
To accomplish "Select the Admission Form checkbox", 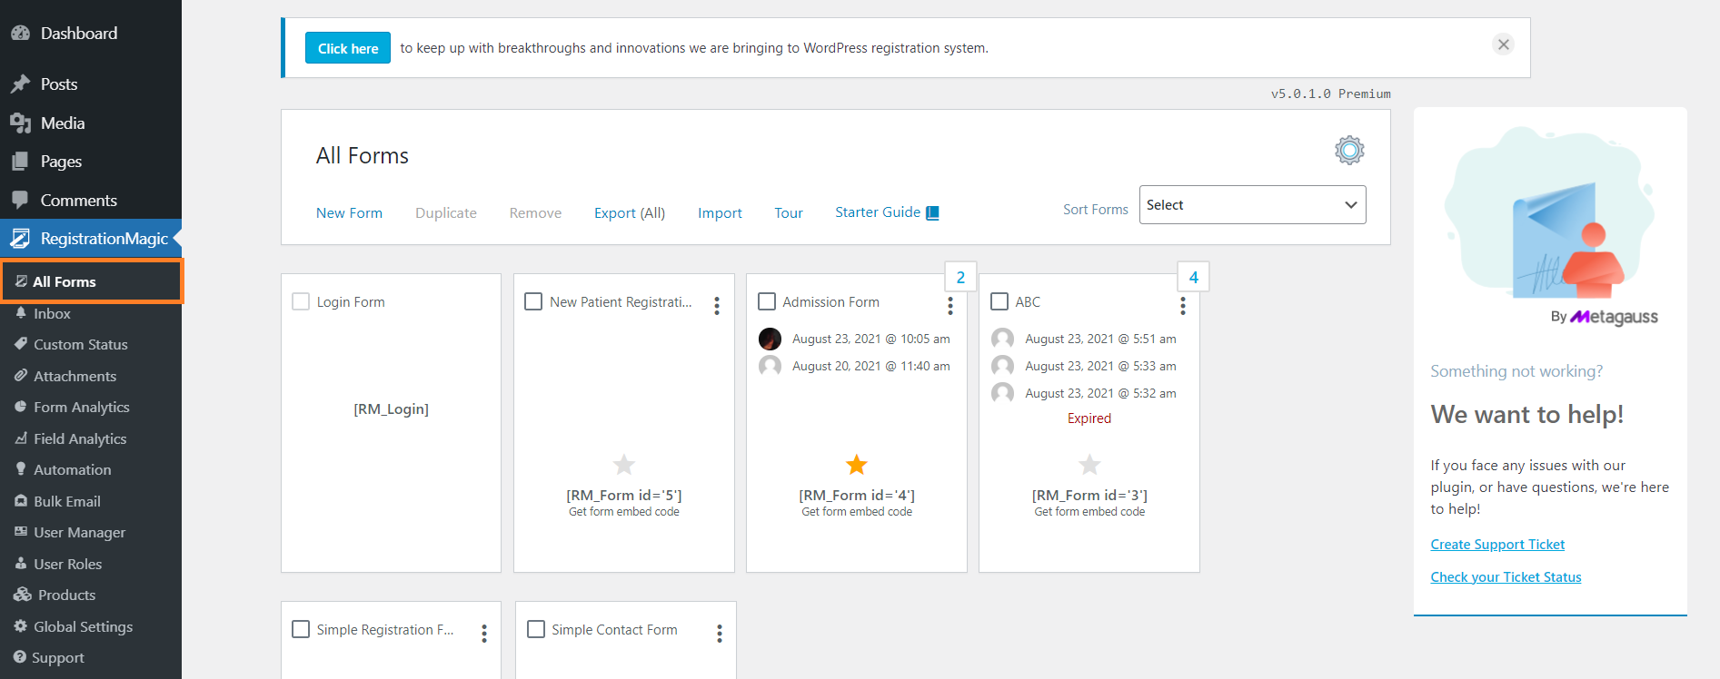I will click(767, 301).
